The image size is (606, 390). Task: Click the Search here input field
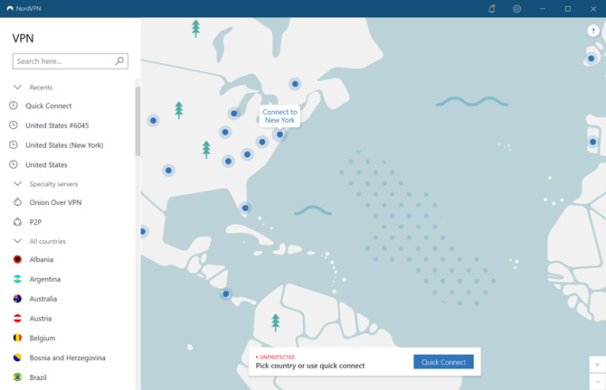[x=71, y=61]
